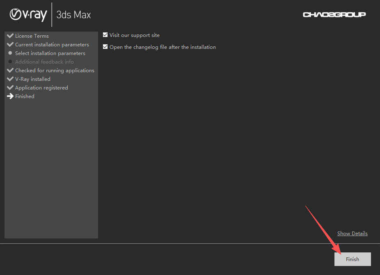Click the checkmark beside V-Ray installed
Screen dimensions: 380x275
click(10, 79)
